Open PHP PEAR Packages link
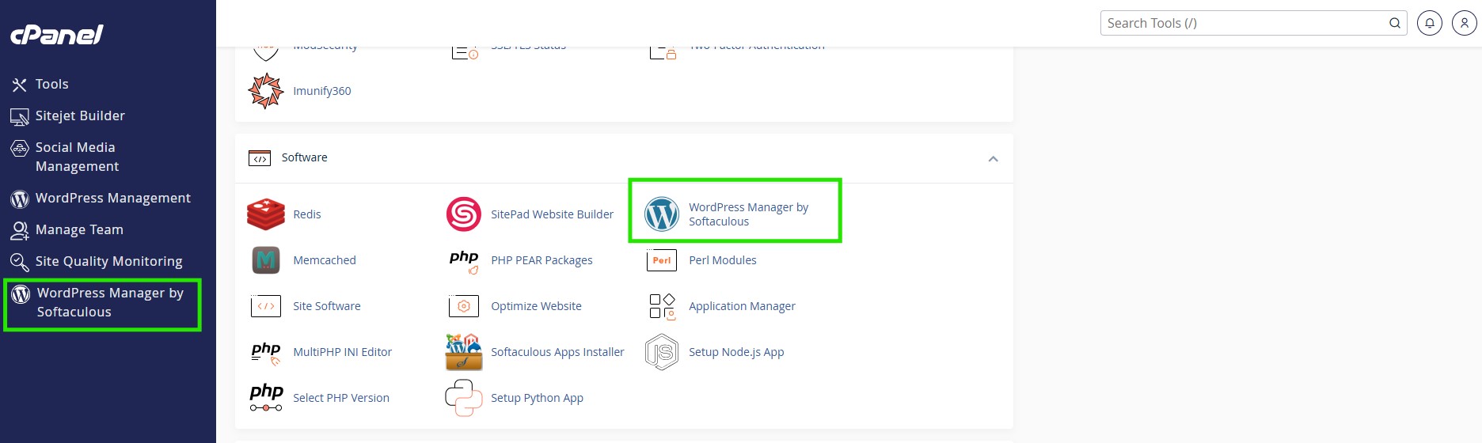This screenshot has width=1482, height=443. tap(541, 260)
